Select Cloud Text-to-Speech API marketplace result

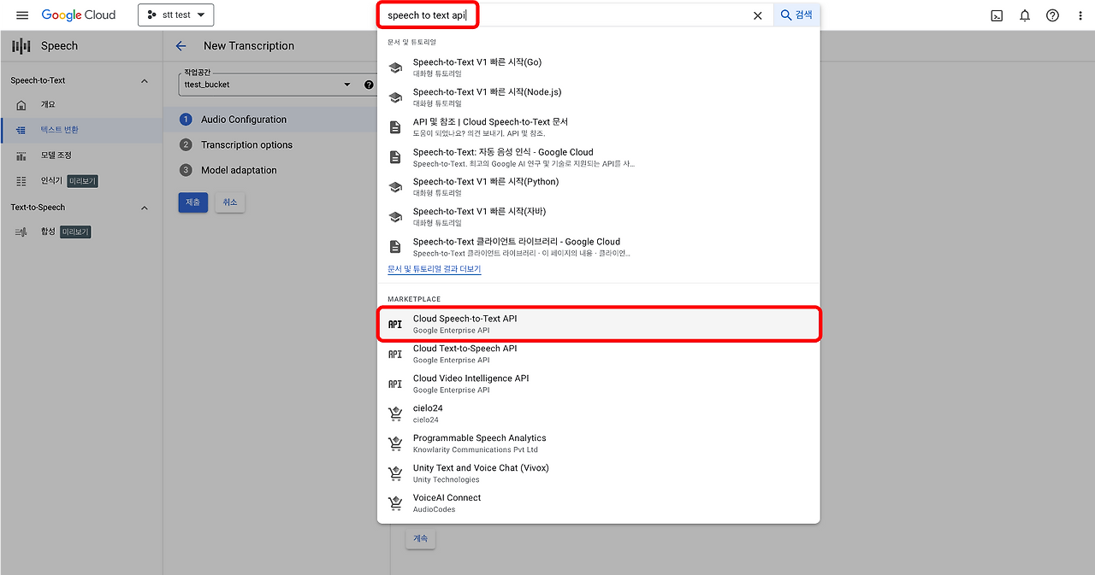599,354
